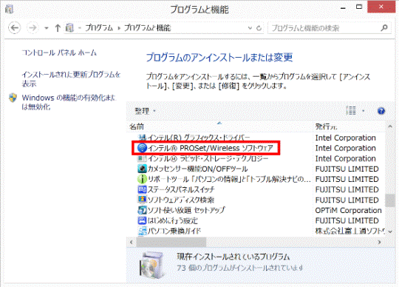
Task: Refresh the programs list
Action: (259, 28)
